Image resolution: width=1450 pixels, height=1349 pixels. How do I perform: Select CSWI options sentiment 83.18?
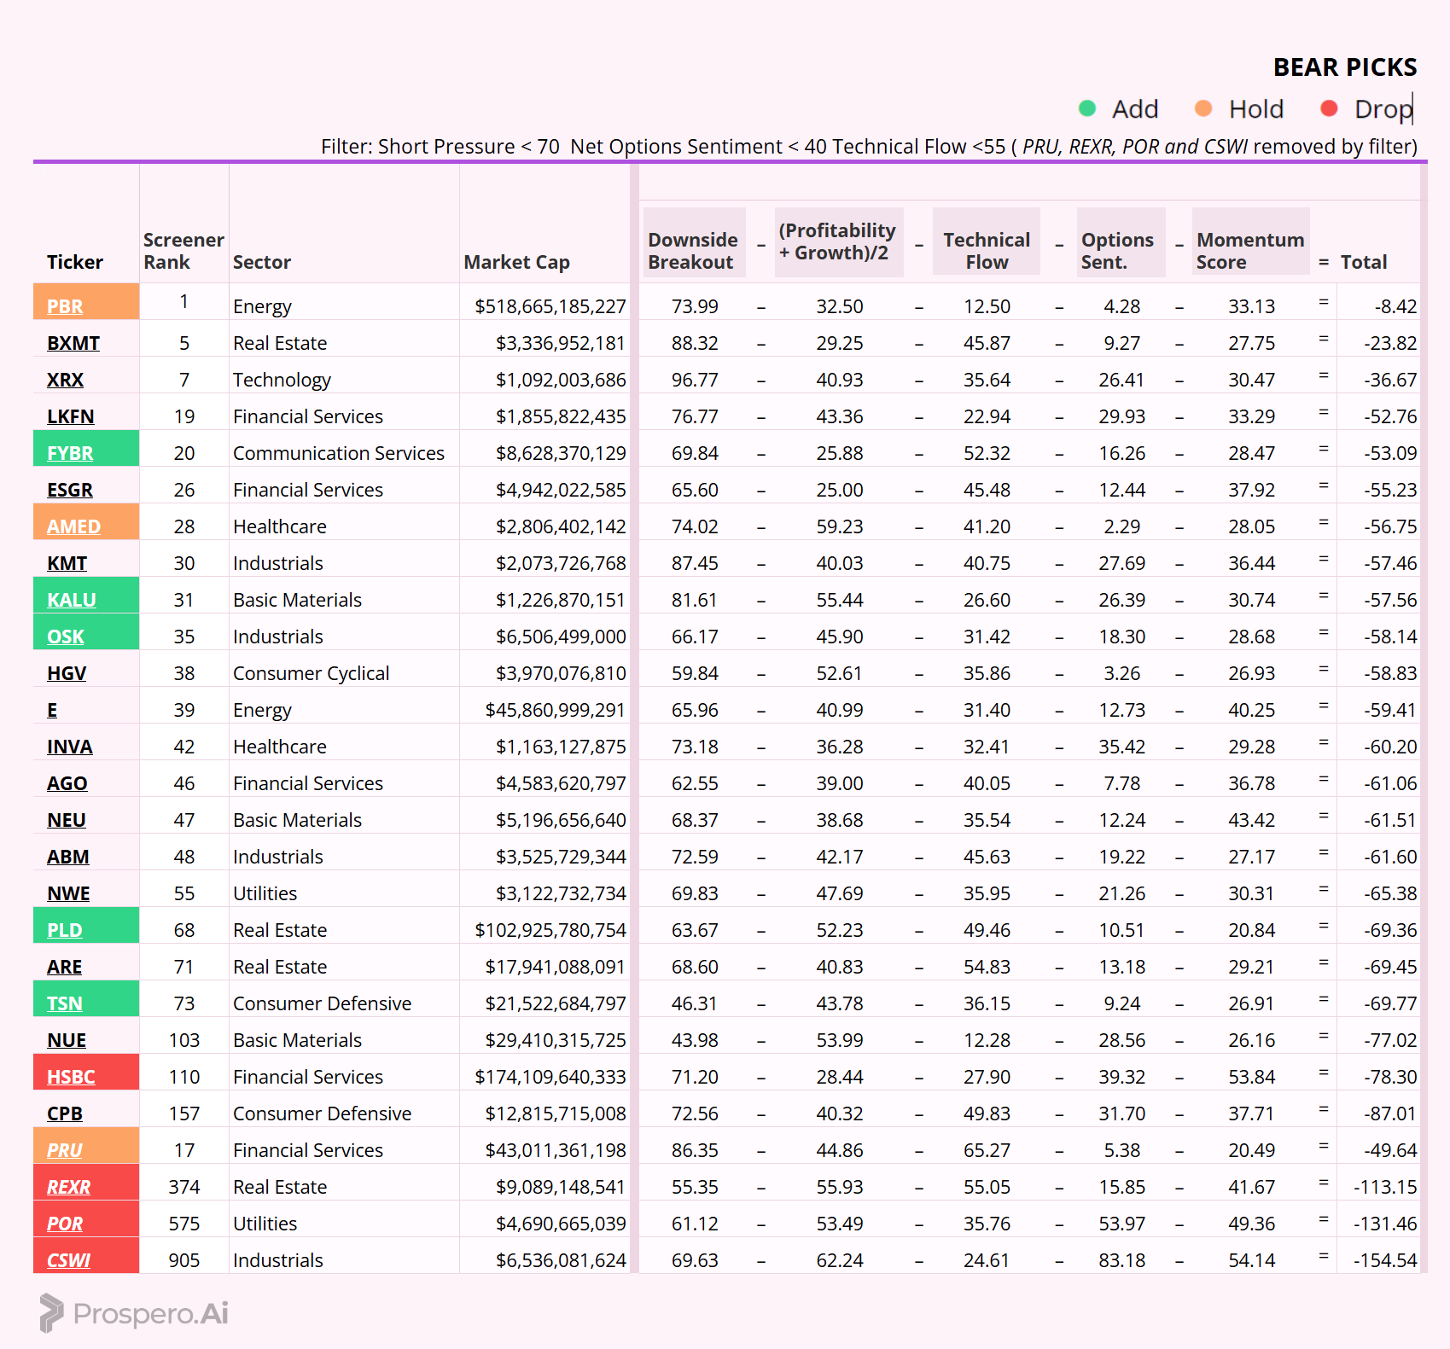point(1121,1260)
